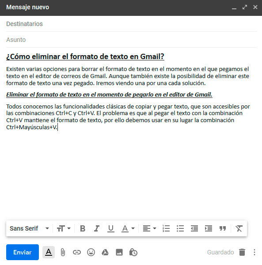The height and width of the screenshot is (265, 262).
Task: Click the paragraph starting with Existen varias opciones
Action: tap(128, 76)
